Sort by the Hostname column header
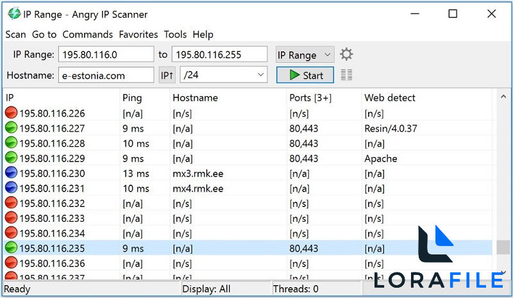 coord(228,98)
